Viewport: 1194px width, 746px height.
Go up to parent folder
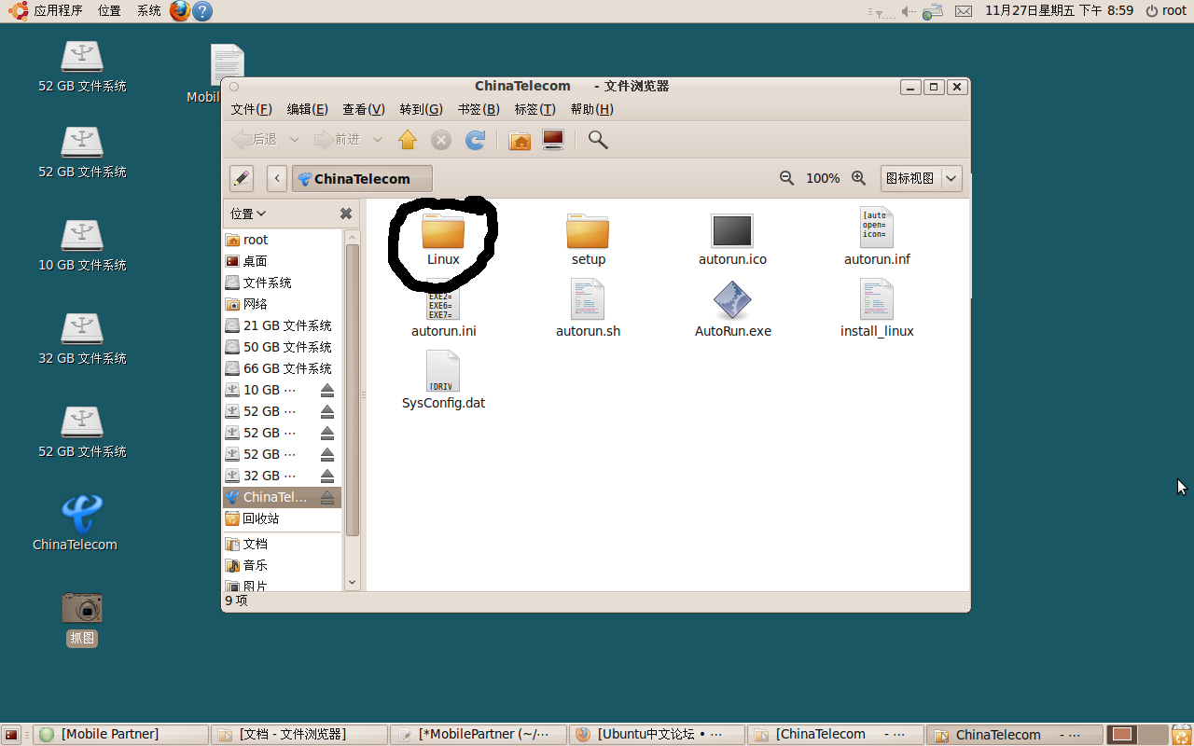point(408,140)
